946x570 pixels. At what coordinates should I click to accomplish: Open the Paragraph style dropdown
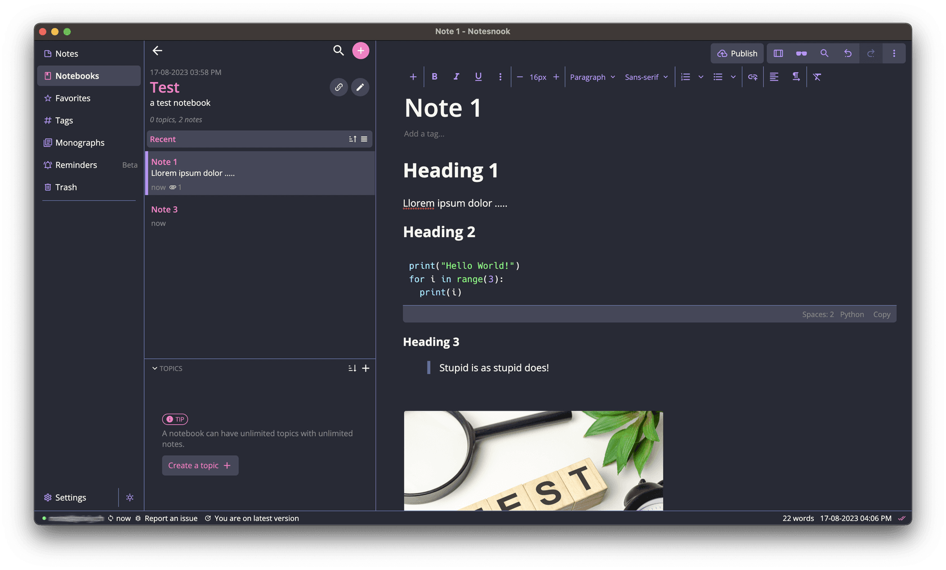coord(592,77)
